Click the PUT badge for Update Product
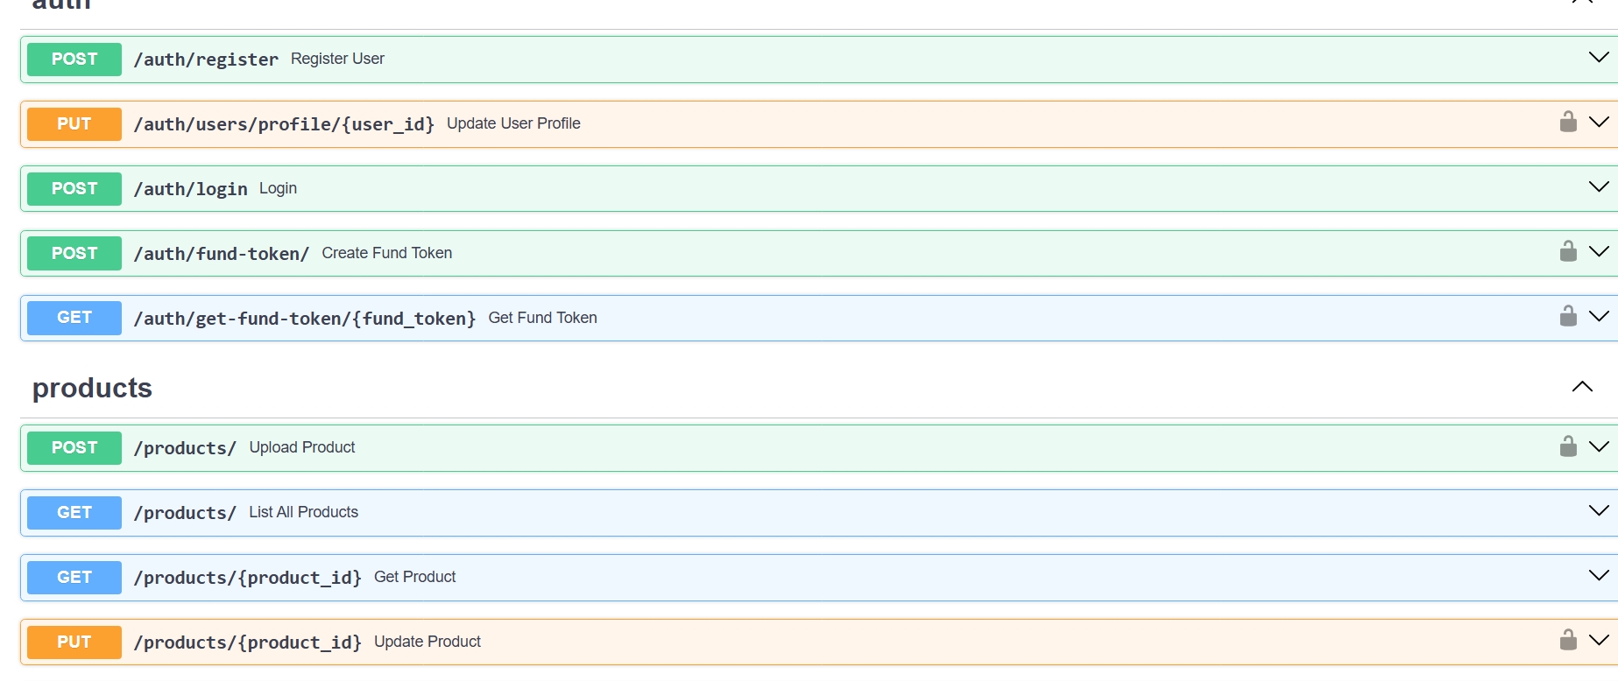Image resolution: width=1618 pixels, height=681 pixels. (74, 642)
